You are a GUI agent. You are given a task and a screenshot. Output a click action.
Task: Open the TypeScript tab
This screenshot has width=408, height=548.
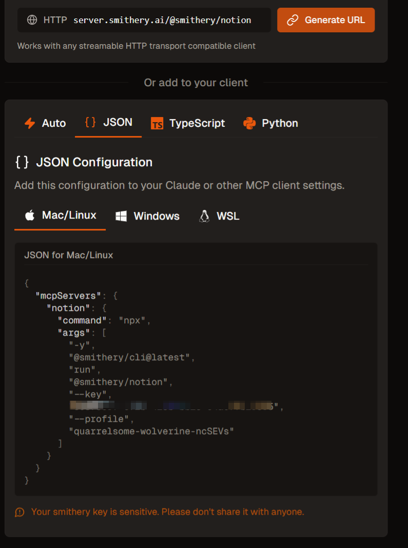point(188,123)
